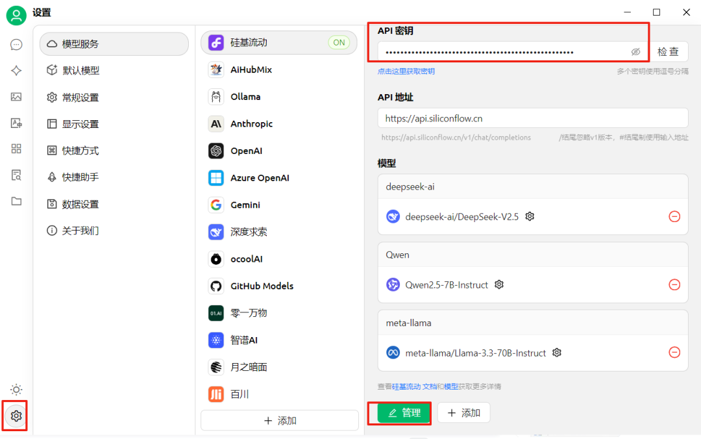Choose the ocoolAI provider
Image resolution: width=701 pixels, height=439 pixels.
tap(279, 259)
